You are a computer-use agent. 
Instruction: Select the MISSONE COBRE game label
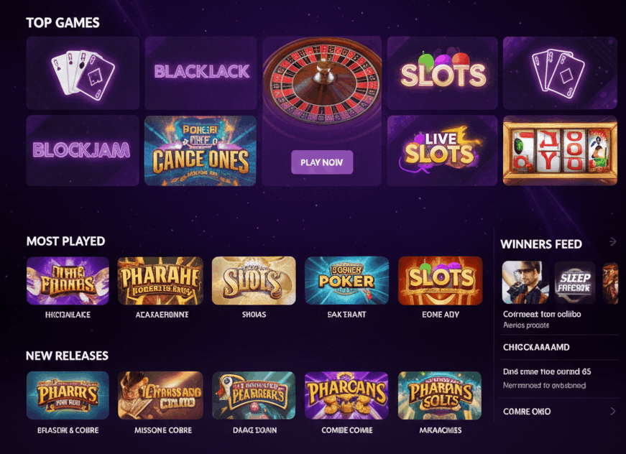[x=160, y=430]
